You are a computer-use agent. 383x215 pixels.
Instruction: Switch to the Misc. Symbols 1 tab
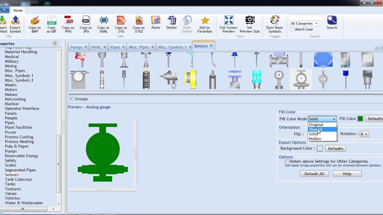[x=172, y=47]
